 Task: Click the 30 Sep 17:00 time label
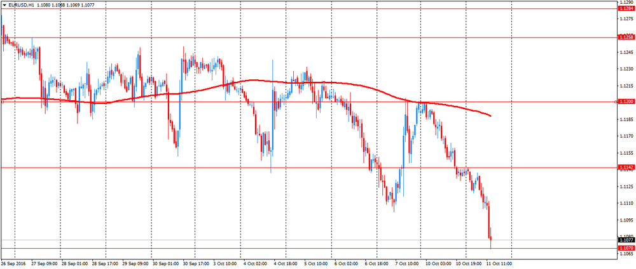coord(195,263)
